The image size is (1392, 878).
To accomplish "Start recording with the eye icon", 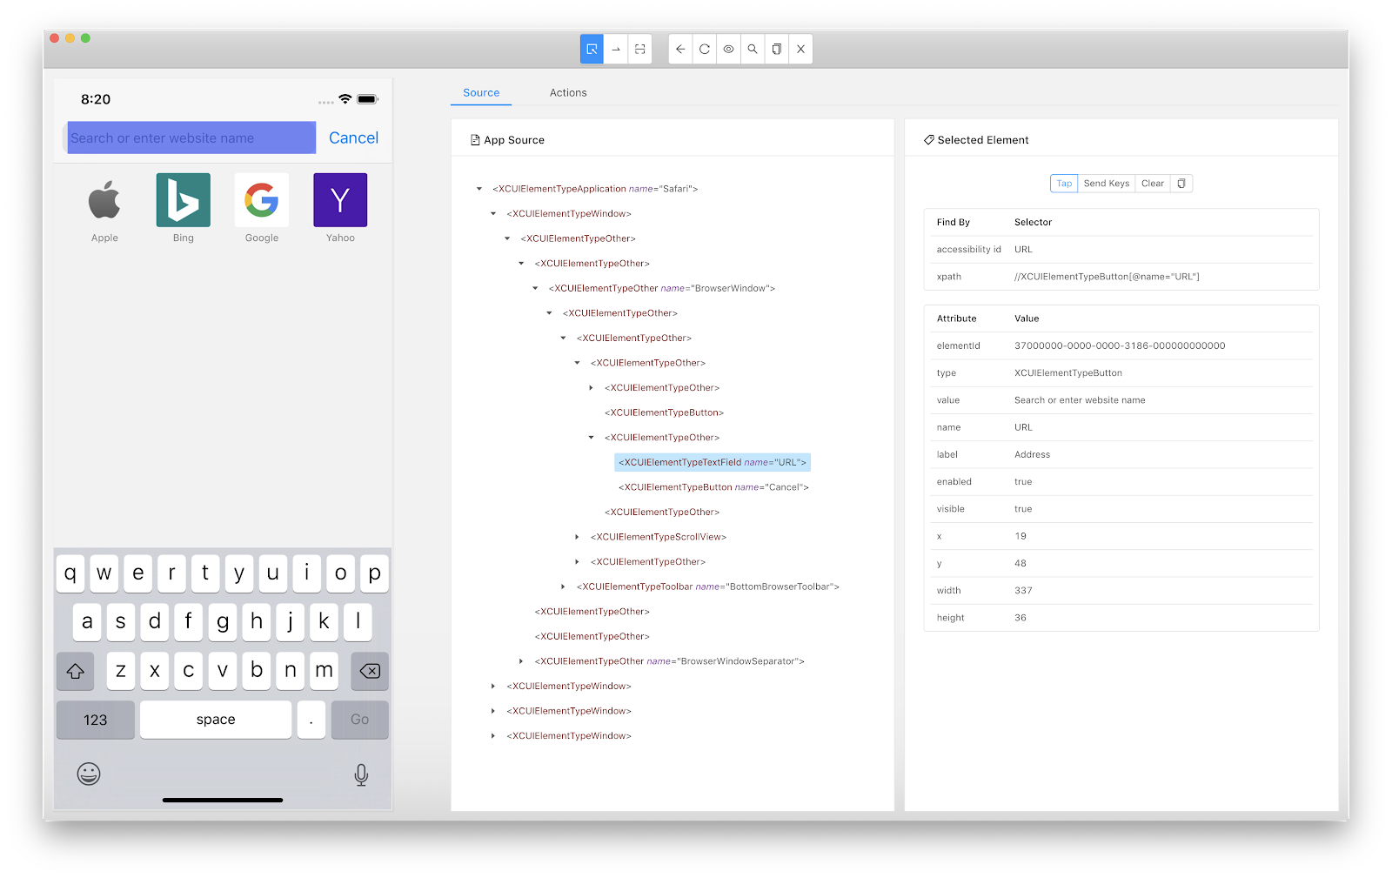I will [729, 50].
